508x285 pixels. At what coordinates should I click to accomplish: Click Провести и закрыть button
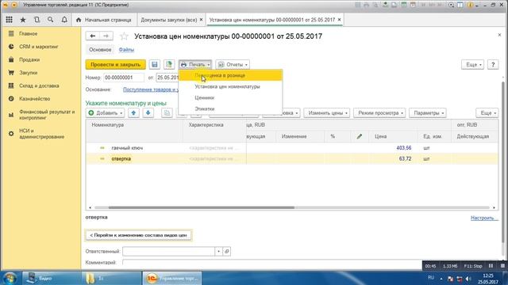click(116, 65)
